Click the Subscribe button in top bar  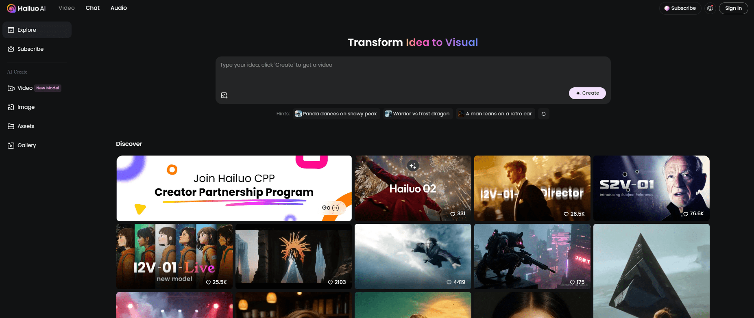(x=680, y=8)
